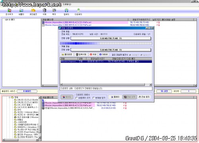This screenshot has height=143, width=199.
Task: Click the CD2 file icon in upper list
Action: point(43,25)
